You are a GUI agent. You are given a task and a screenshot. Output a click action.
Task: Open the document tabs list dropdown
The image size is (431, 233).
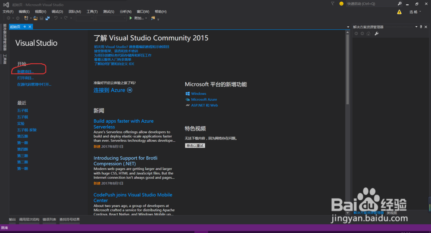pyautogui.click(x=348, y=27)
